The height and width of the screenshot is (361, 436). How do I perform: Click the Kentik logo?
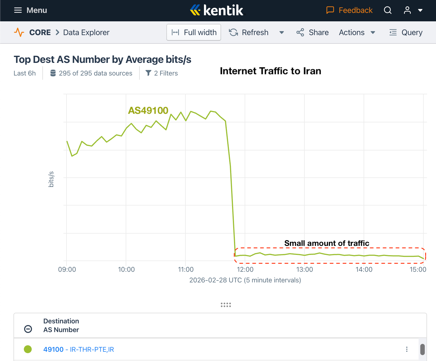click(217, 10)
